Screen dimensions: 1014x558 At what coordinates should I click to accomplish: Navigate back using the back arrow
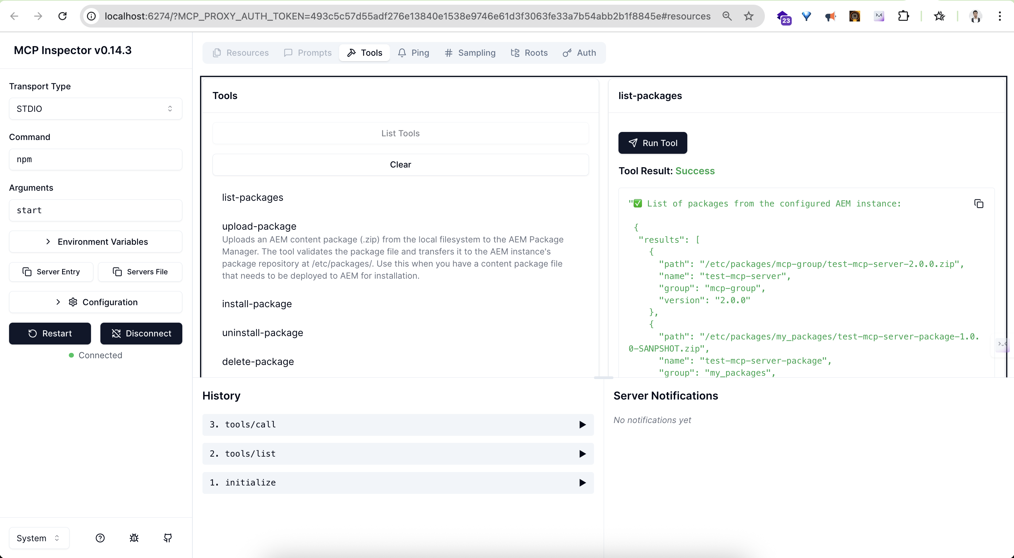click(14, 16)
